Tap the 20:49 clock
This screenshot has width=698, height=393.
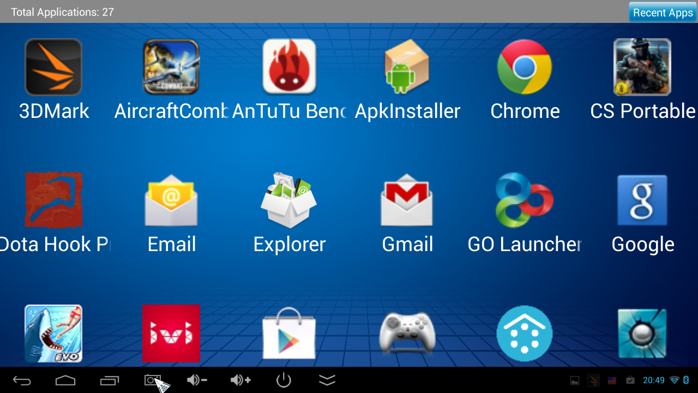click(x=653, y=380)
